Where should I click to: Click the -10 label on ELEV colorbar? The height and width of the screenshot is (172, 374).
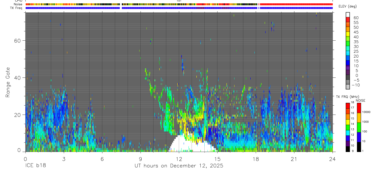(356, 85)
